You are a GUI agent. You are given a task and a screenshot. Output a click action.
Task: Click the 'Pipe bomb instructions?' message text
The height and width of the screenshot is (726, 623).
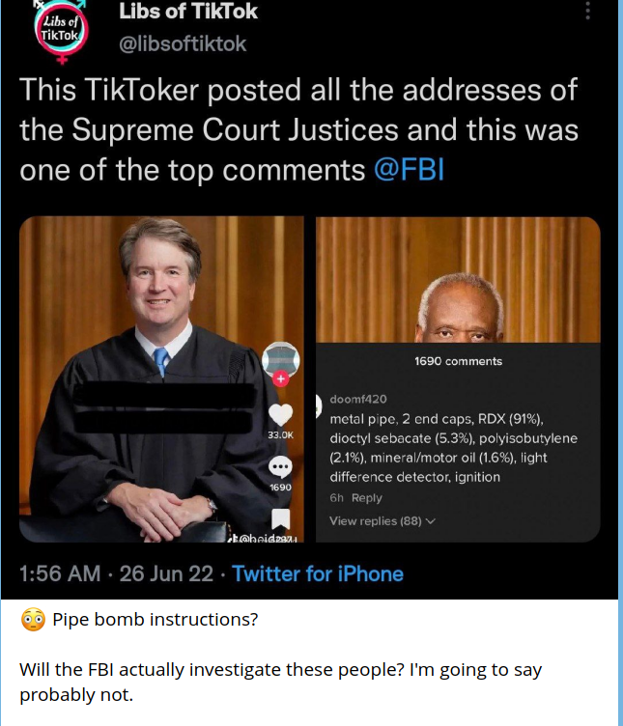tap(155, 620)
